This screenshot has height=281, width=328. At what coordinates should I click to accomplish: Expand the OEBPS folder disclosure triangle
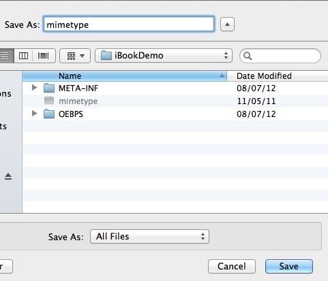click(x=34, y=113)
